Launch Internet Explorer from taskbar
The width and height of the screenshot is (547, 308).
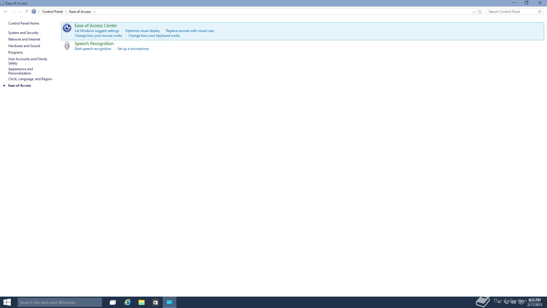[x=127, y=302]
